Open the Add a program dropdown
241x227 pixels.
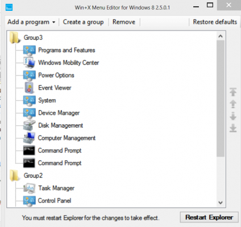[31, 22]
